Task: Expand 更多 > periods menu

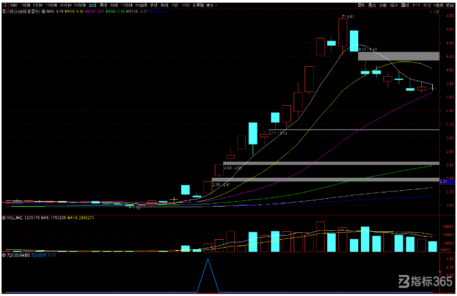Action: pyautogui.click(x=212, y=5)
